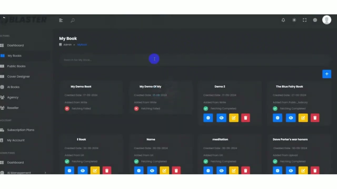Edit E Book with yellow pencil icon
This screenshot has width=337, height=189.
[x=95, y=170]
